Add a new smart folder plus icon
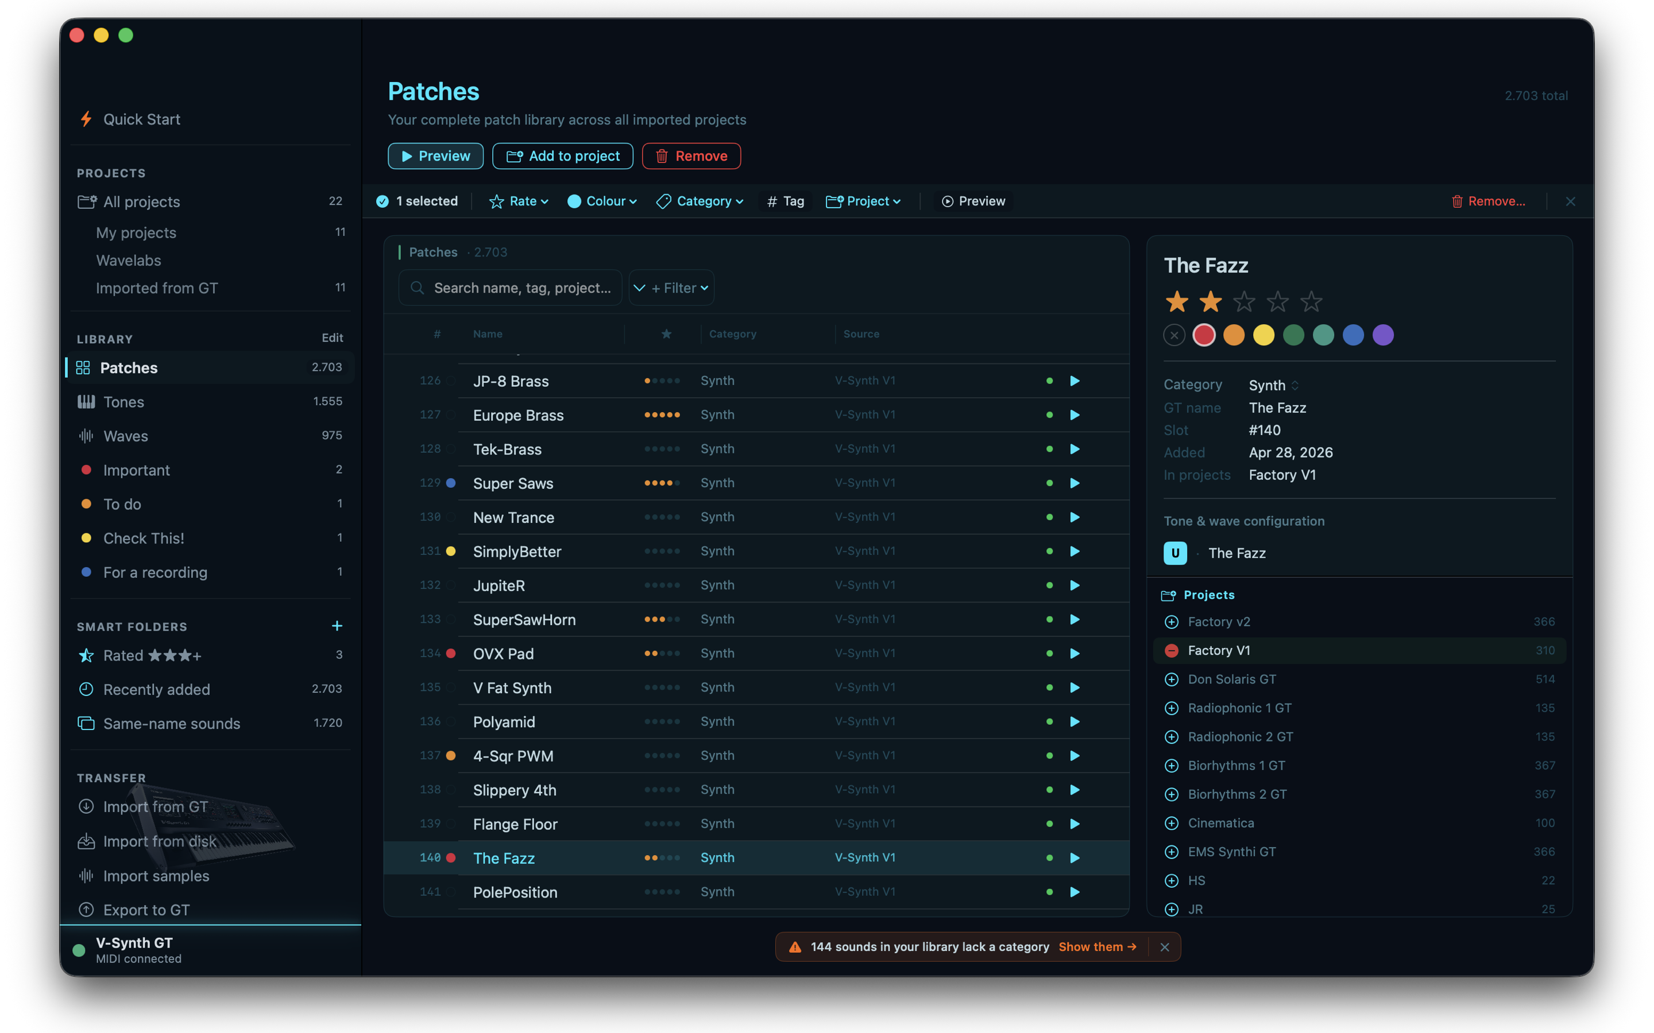1654x1033 pixels. coord(337,626)
